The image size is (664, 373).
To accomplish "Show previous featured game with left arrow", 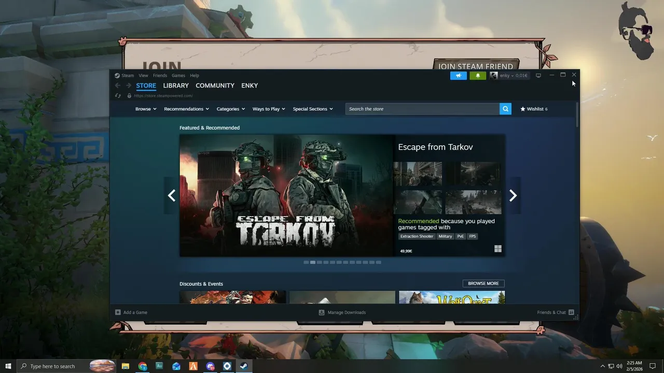I will coord(172,195).
